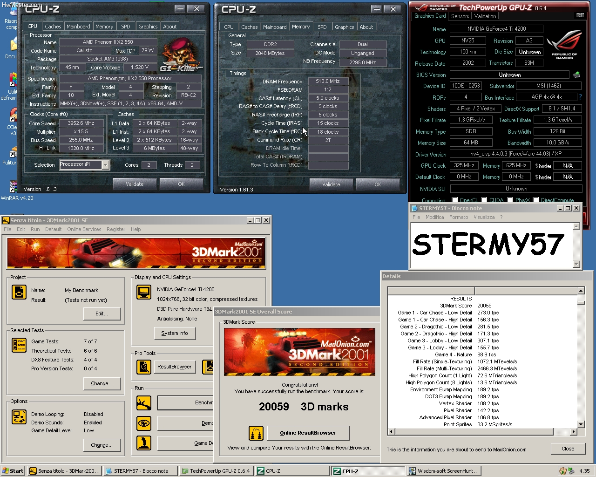The height and width of the screenshot is (477, 596).
Task: Open the File menu in 3DMark2001
Action: click(x=7, y=229)
